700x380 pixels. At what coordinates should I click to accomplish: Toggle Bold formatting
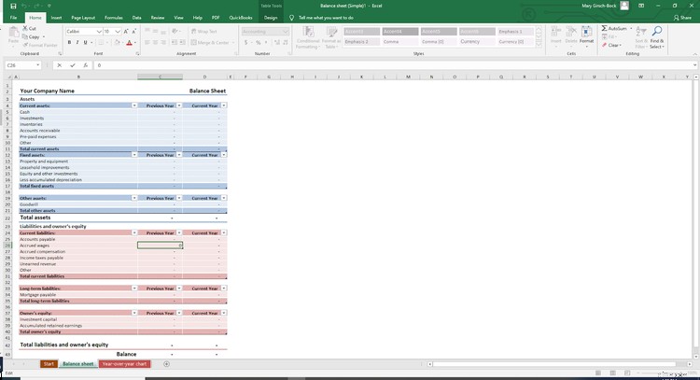[x=69, y=42]
